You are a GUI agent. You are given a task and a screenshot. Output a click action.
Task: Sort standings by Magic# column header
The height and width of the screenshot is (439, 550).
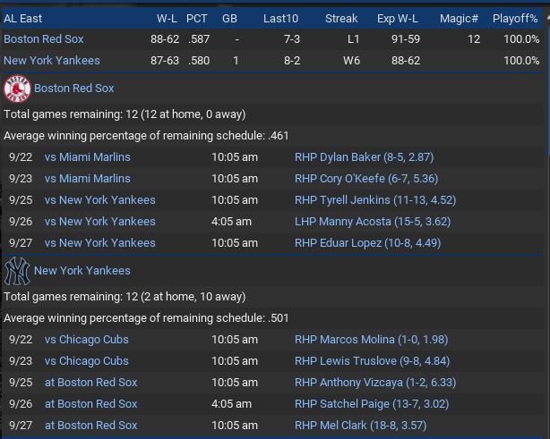click(x=459, y=18)
